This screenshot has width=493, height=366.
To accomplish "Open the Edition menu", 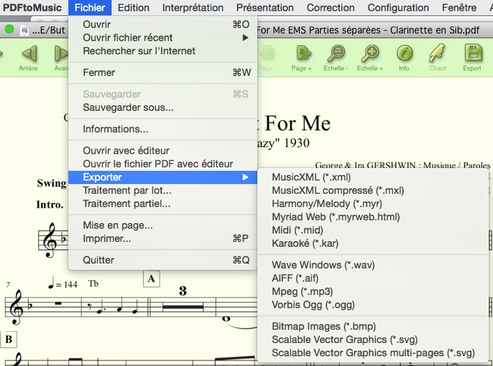I will click(x=133, y=8).
